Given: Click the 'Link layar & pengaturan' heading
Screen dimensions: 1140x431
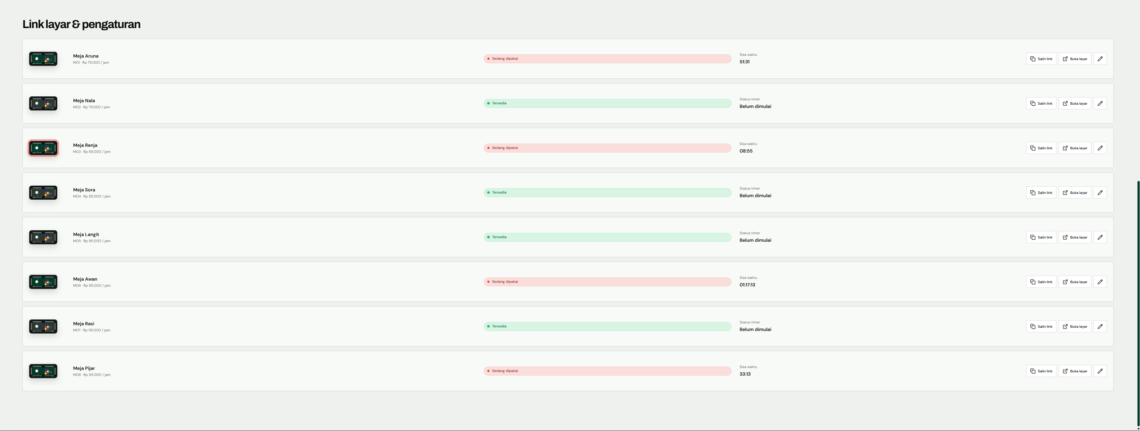Looking at the screenshot, I should (x=81, y=24).
